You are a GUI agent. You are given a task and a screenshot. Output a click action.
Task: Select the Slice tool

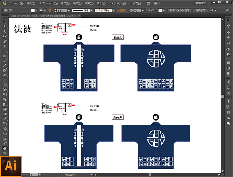point(5,144)
